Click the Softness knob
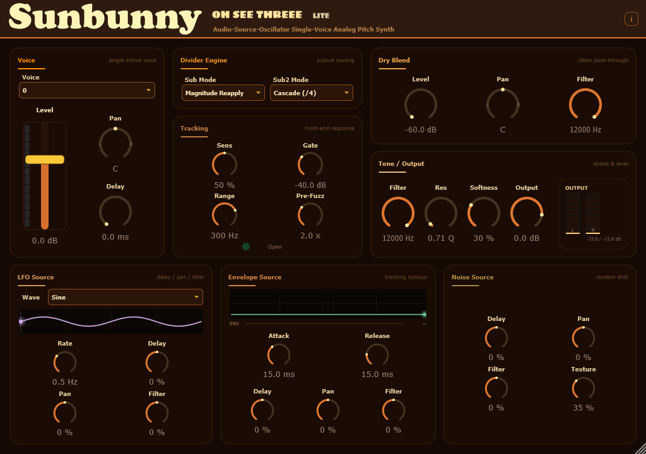The width and height of the screenshot is (646, 454). click(x=484, y=213)
